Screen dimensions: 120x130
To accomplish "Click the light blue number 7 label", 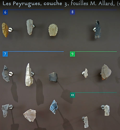I will point(5,54).
